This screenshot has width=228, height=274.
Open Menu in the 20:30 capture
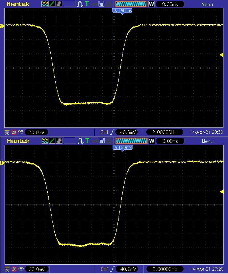[x=207, y=4]
